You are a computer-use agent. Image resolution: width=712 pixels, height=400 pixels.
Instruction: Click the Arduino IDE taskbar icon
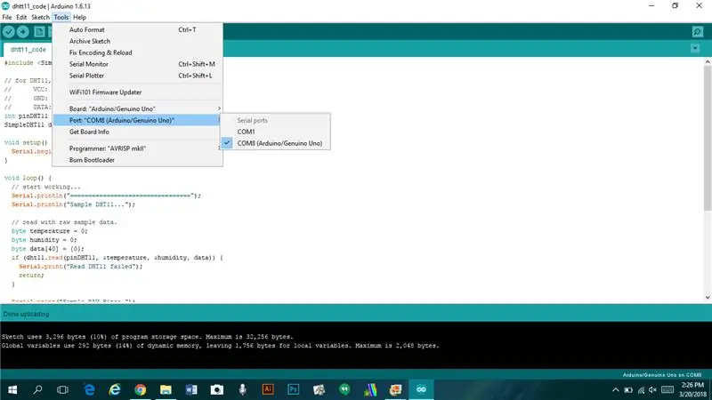tap(421, 389)
